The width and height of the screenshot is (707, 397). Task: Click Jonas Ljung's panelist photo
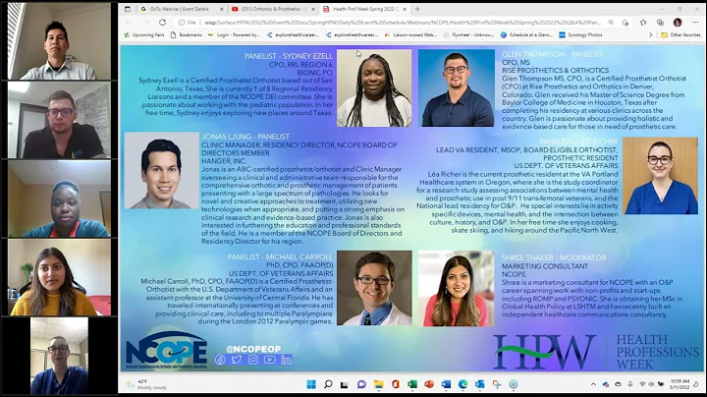161,171
